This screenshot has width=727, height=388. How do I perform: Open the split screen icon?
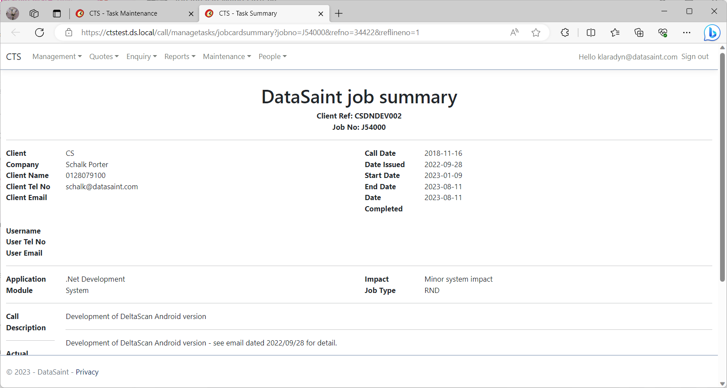tap(591, 33)
